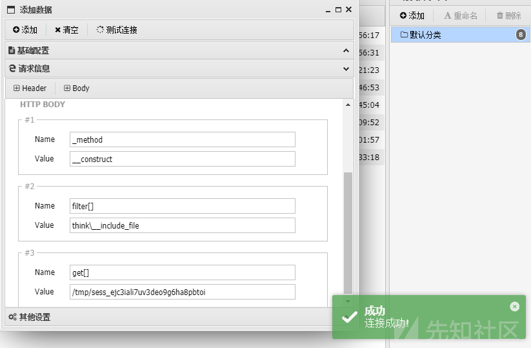Select the 默认分类 folder
This screenshot has height=348, width=531.
pyautogui.click(x=461, y=35)
